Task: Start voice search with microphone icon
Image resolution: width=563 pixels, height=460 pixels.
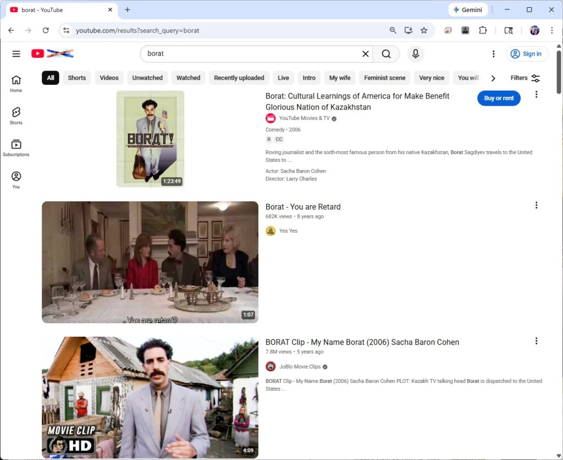Action: point(416,54)
